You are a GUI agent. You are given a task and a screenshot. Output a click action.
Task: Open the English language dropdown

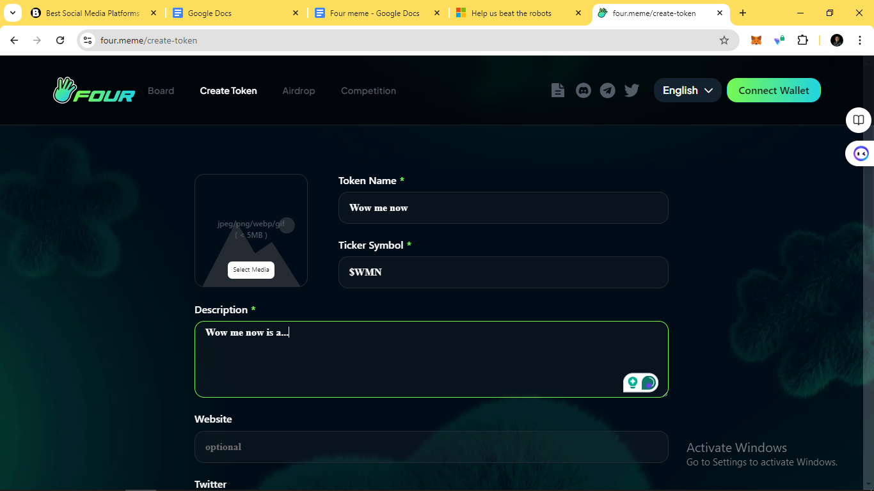(x=688, y=90)
